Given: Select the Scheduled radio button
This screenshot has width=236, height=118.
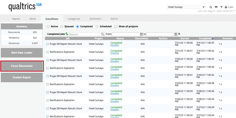Looking at the screenshot, I should 97,27.
